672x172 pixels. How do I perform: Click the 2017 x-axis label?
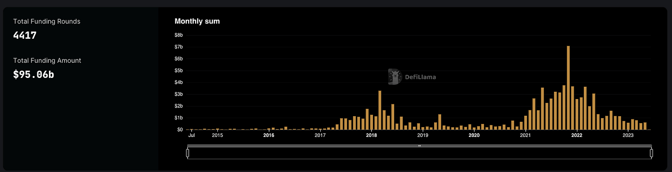320,136
